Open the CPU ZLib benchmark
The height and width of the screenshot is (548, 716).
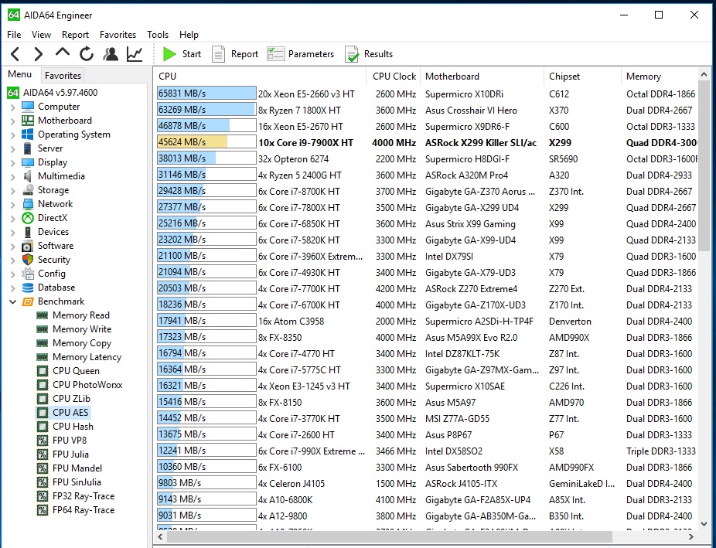point(63,399)
